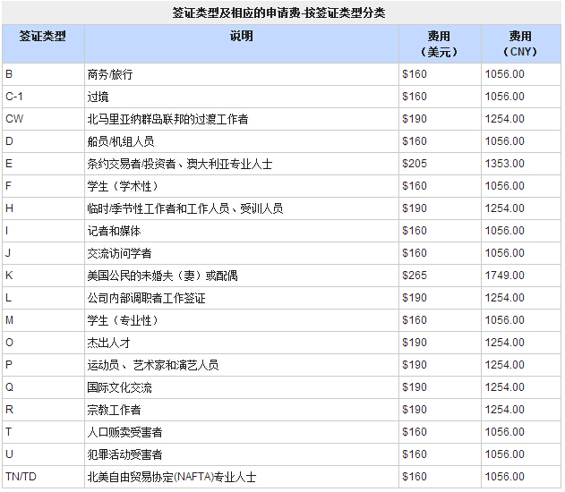Select visa type cell C-1
The width and height of the screenshot is (565, 492).
43,97
